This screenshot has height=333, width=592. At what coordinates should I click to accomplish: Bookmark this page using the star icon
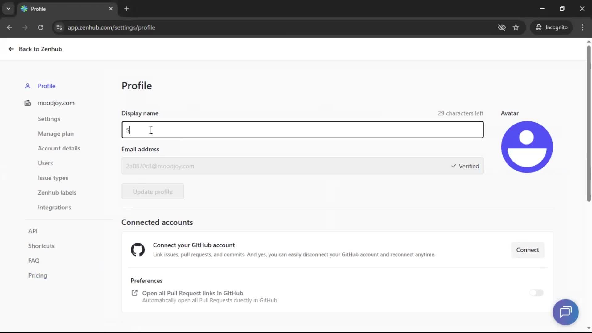pyautogui.click(x=516, y=27)
